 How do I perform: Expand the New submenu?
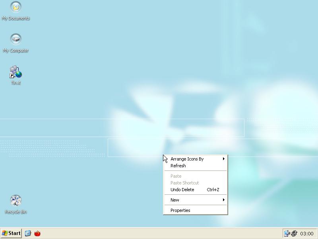point(196,200)
